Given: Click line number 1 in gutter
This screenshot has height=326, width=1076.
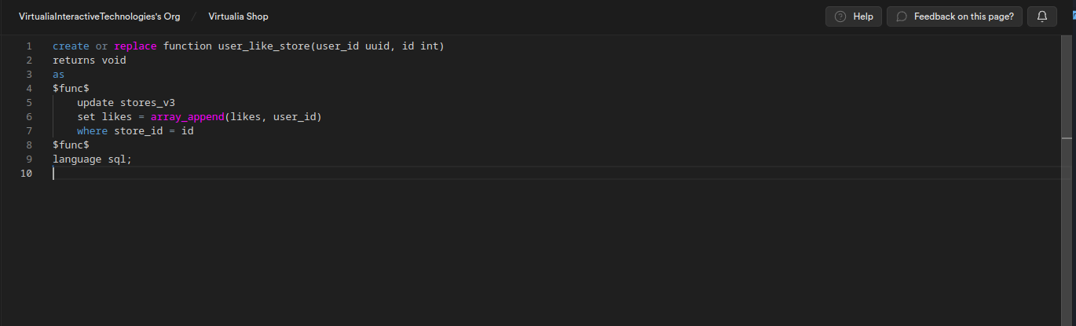Looking at the screenshot, I should [28, 46].
